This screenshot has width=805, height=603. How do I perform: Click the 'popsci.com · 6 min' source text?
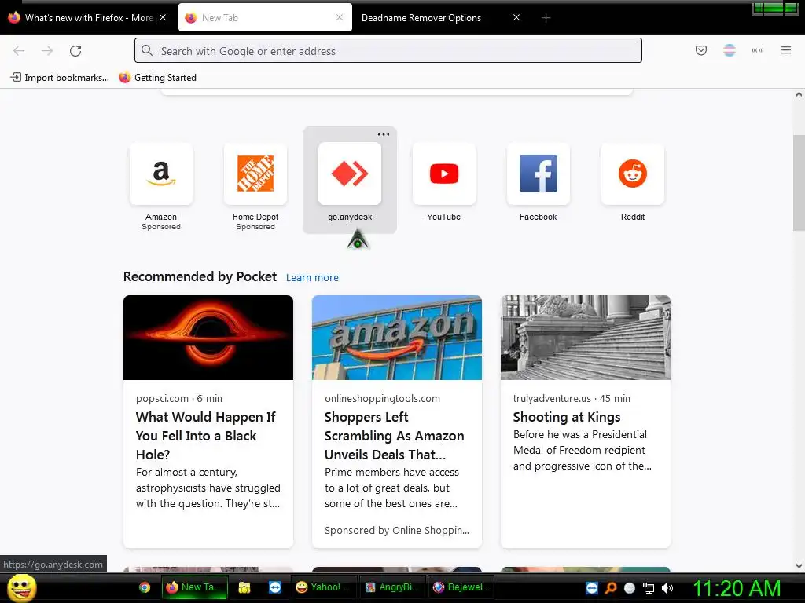tap(179, 398)
